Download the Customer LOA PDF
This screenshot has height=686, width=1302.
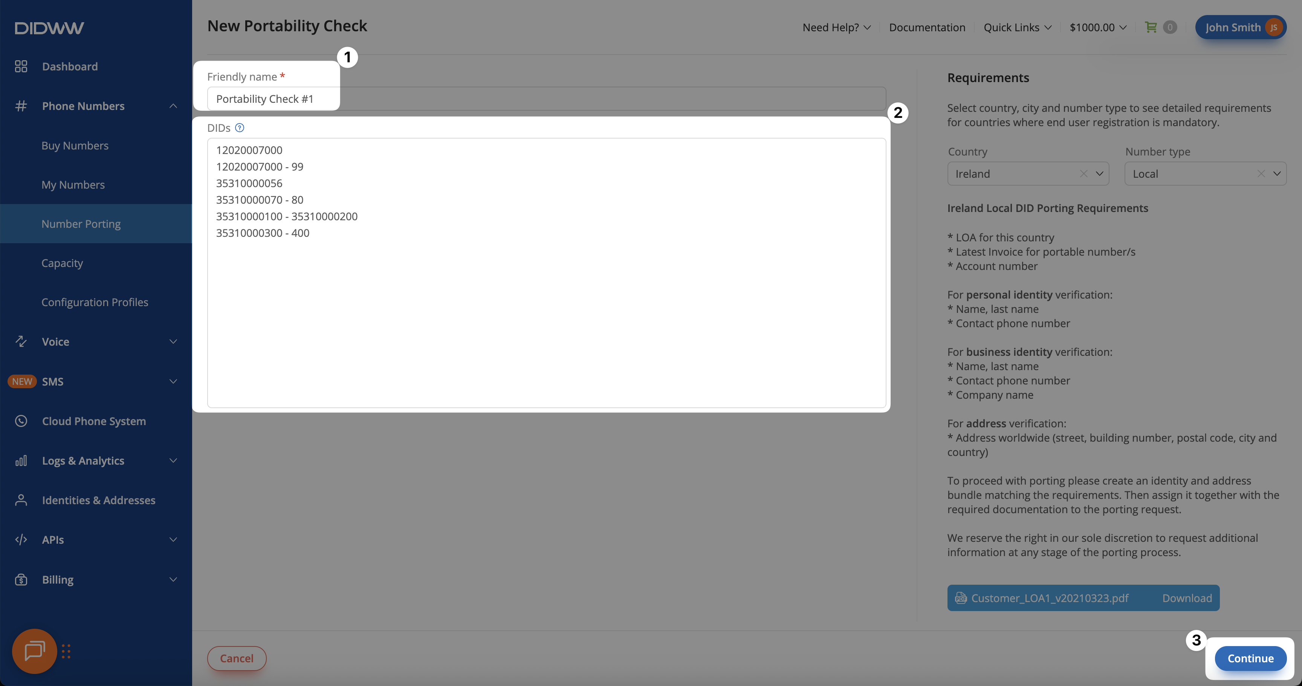click(1187, 598)
